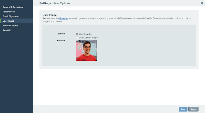The height and width of the screenshot is (113, 205).
Task: Save the user options
Action: coord(183,109)
